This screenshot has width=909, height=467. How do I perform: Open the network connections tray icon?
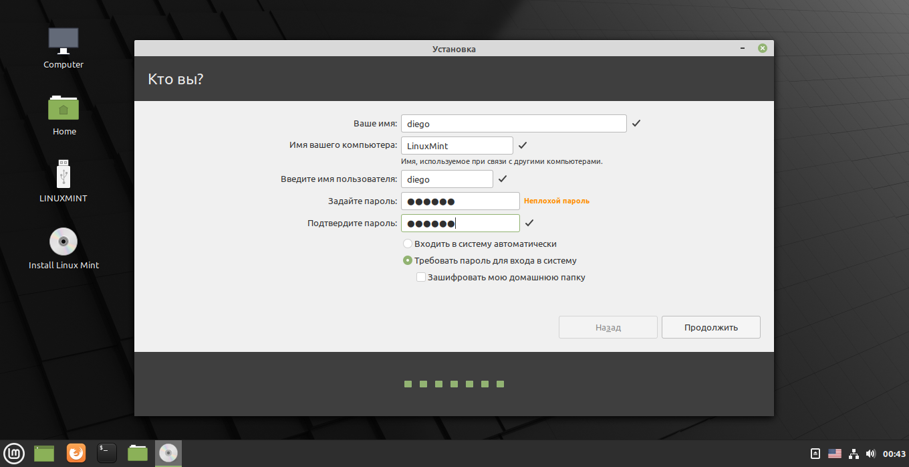coord(854,454)
